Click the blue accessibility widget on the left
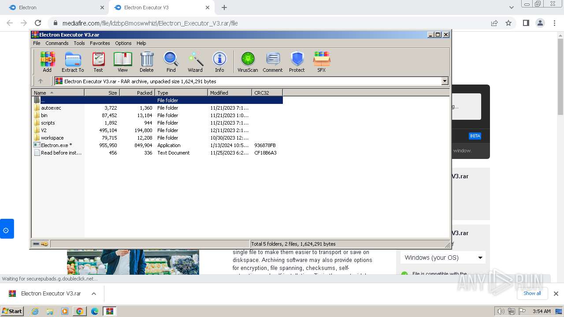The height and width of the screenshot is (317, 564). click(7, 229)
